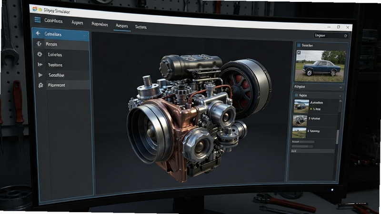Select the bottom sidebar row beside the gear icon

coord(63,85)
